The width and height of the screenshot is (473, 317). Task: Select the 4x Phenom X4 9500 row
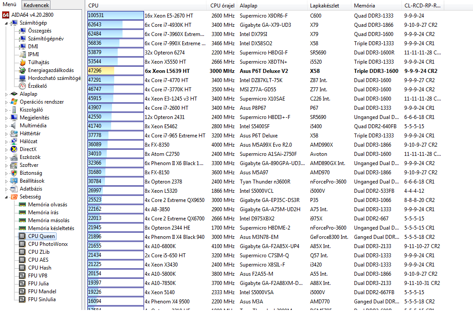pos(265,302)
